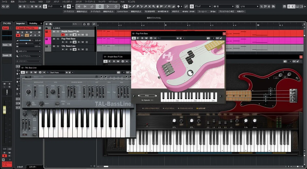
Task: Click the QC button in Pop Pink Bass window
Action: pos(217,38)
